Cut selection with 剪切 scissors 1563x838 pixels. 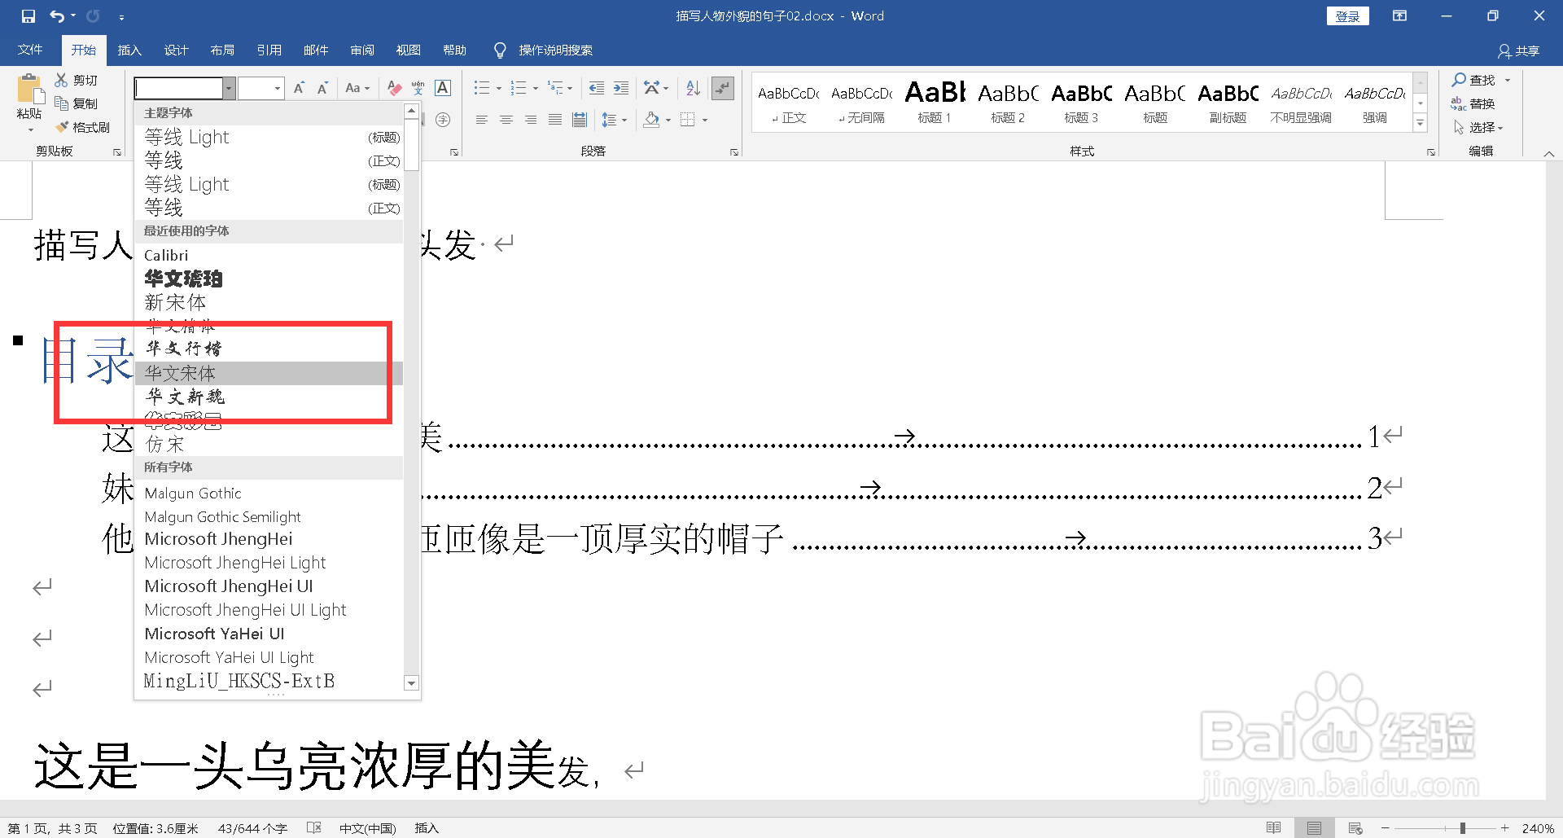tap(77, 80)
